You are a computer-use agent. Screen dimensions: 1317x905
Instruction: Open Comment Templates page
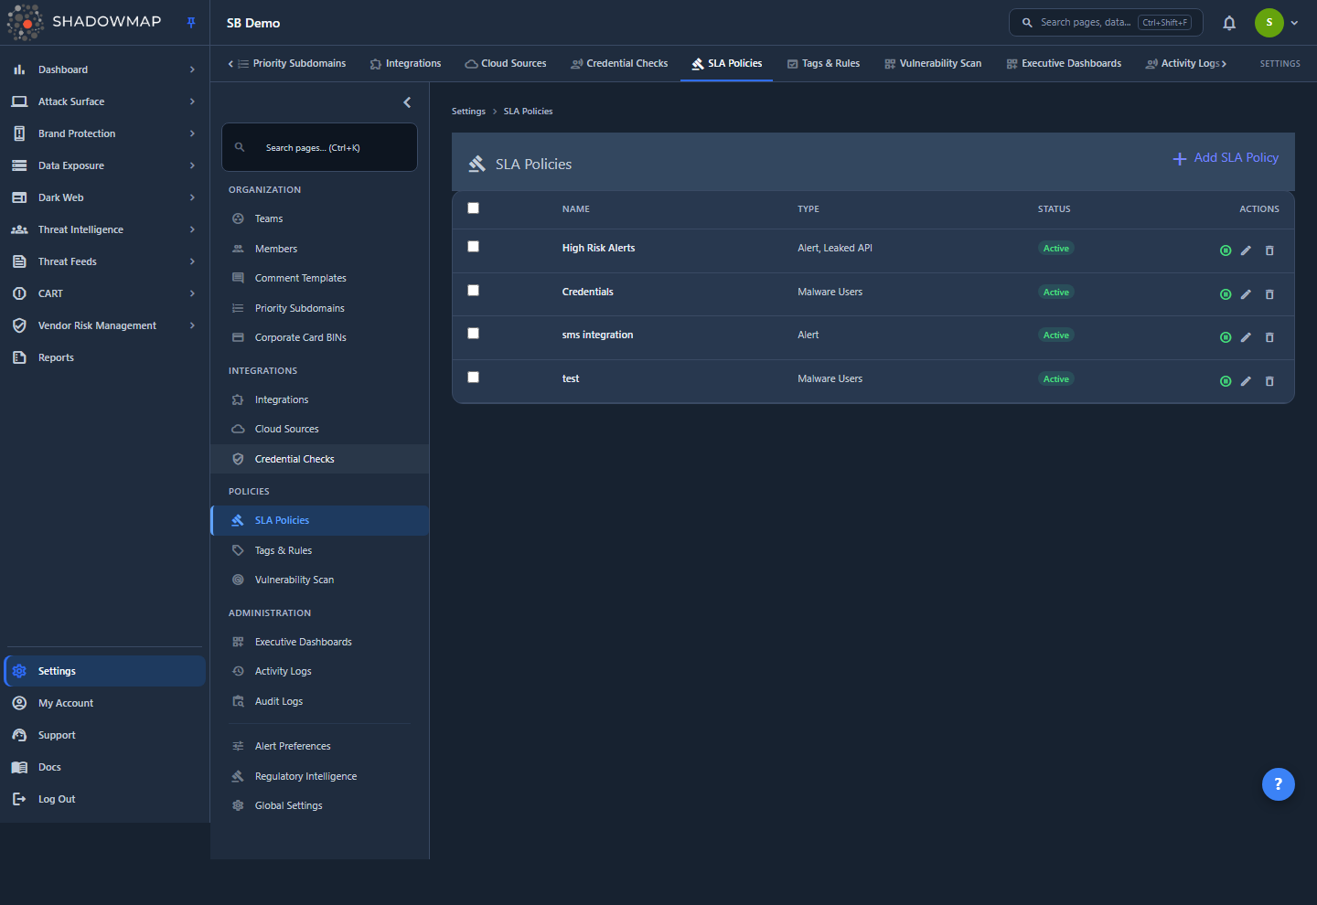(x=320, y=278)
